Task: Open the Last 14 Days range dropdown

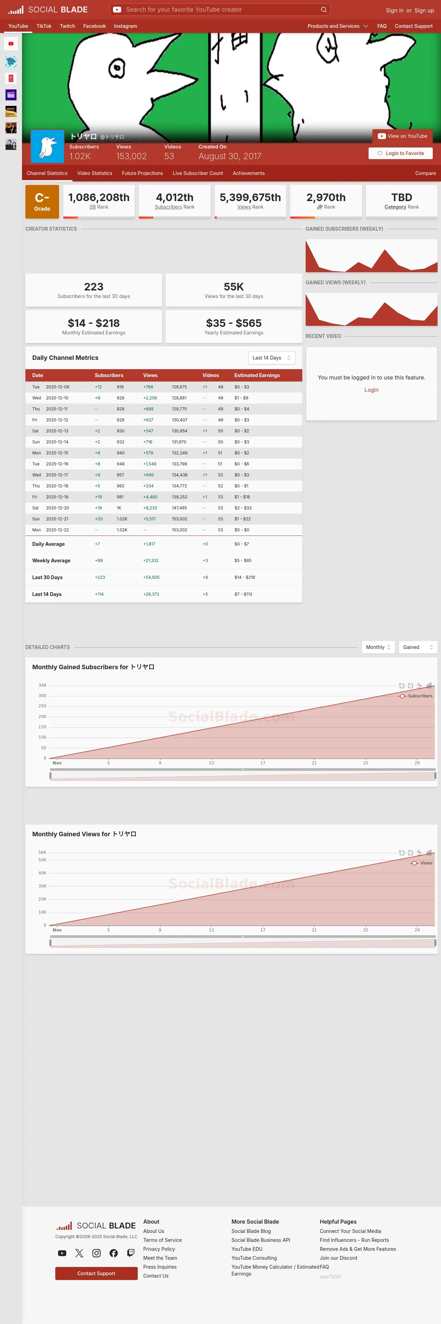Action: [272, 358]
